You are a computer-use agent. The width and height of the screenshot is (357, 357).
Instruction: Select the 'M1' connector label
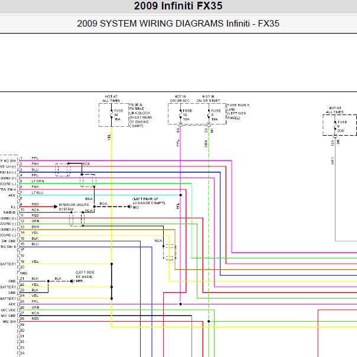tap(212, 130)
